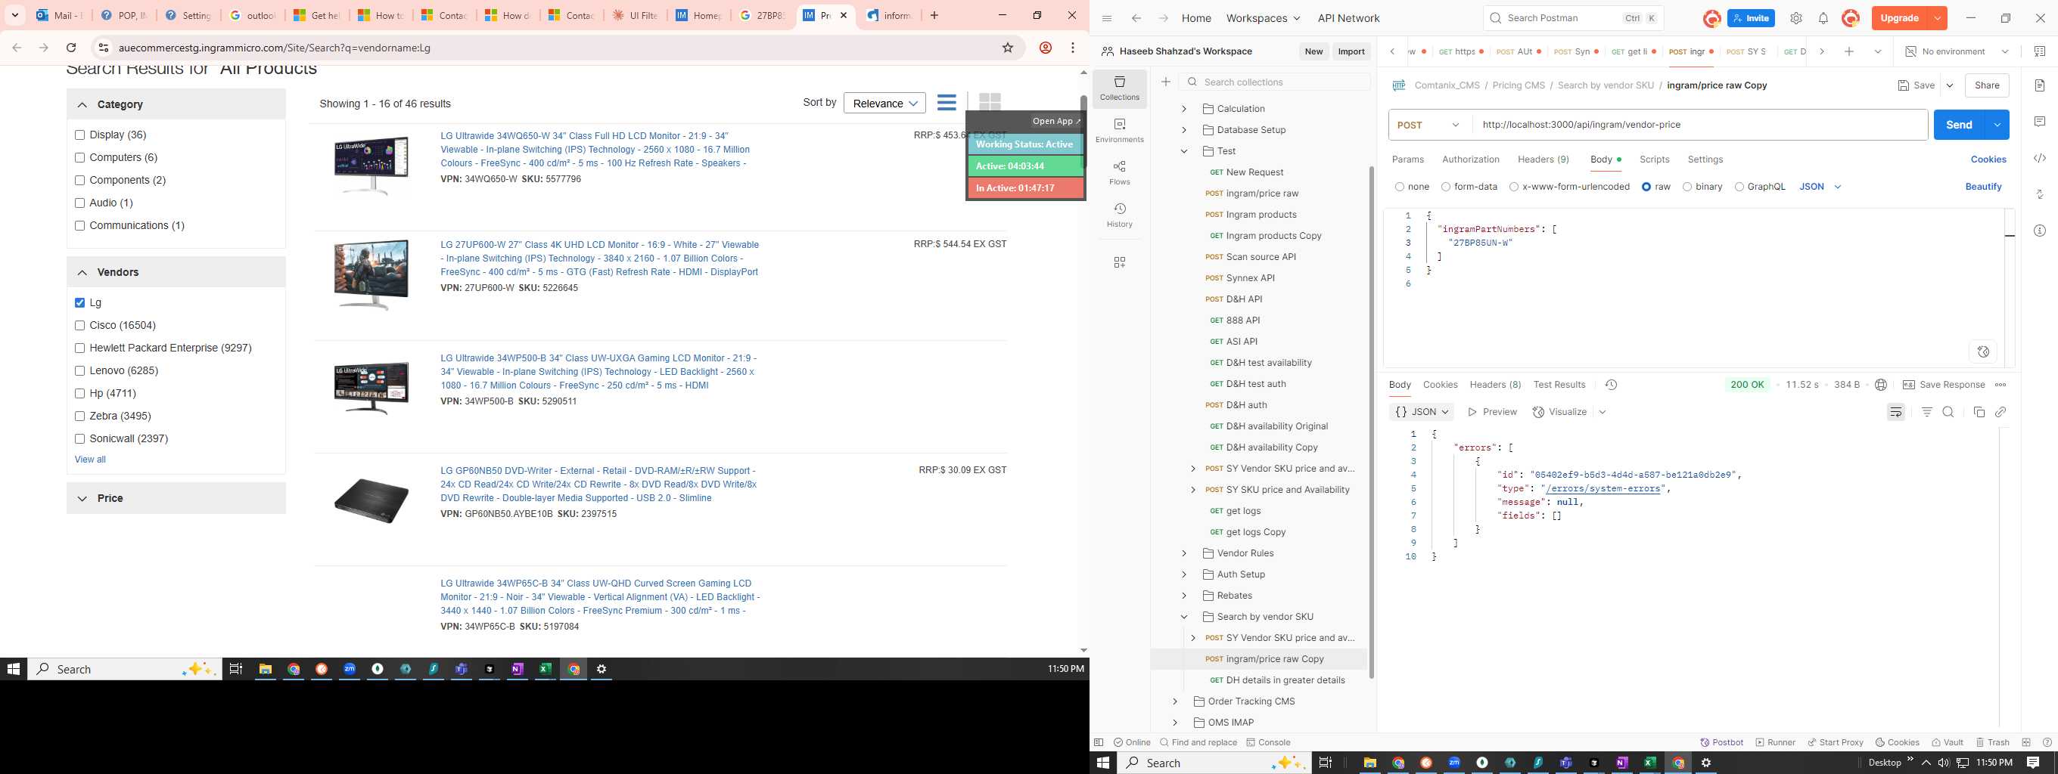Search within response body in Postman
This screenshot has width=2058, height=774.
1948,412
